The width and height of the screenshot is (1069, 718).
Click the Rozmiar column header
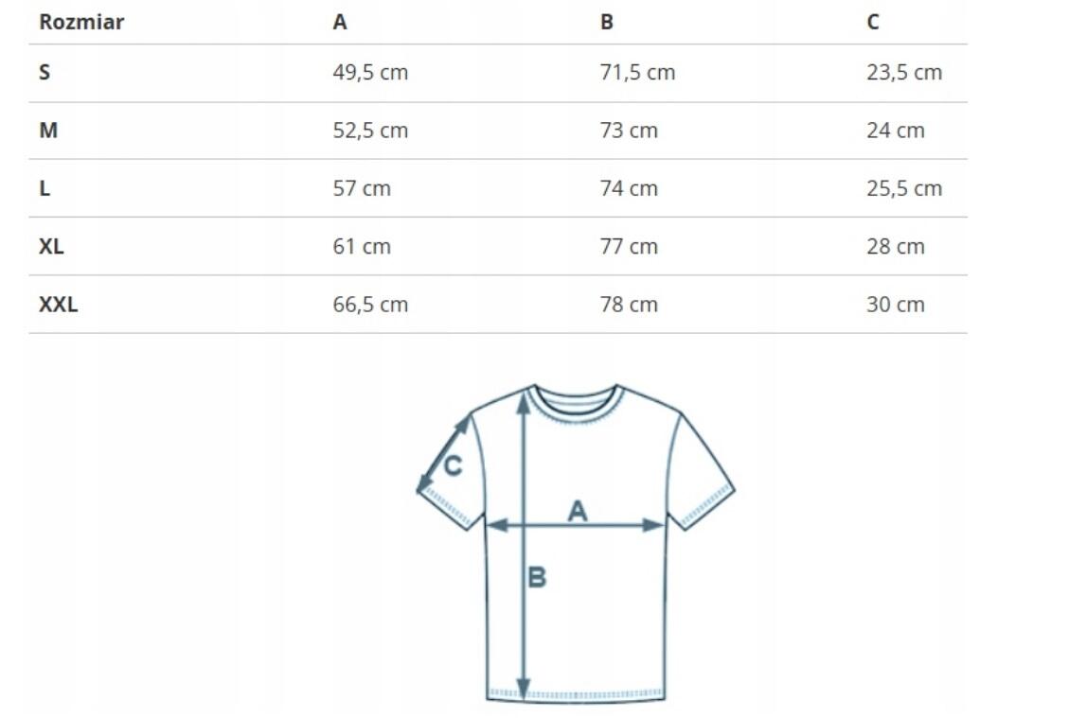(81, 22)
